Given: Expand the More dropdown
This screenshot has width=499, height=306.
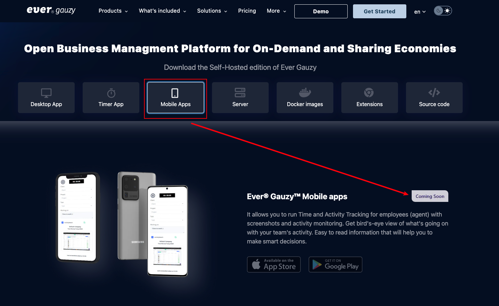Looking at the screenshot, I should 276,11.
